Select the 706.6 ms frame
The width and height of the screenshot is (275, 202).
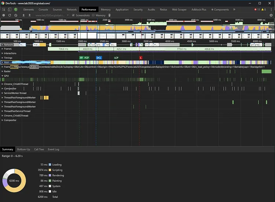63,49
